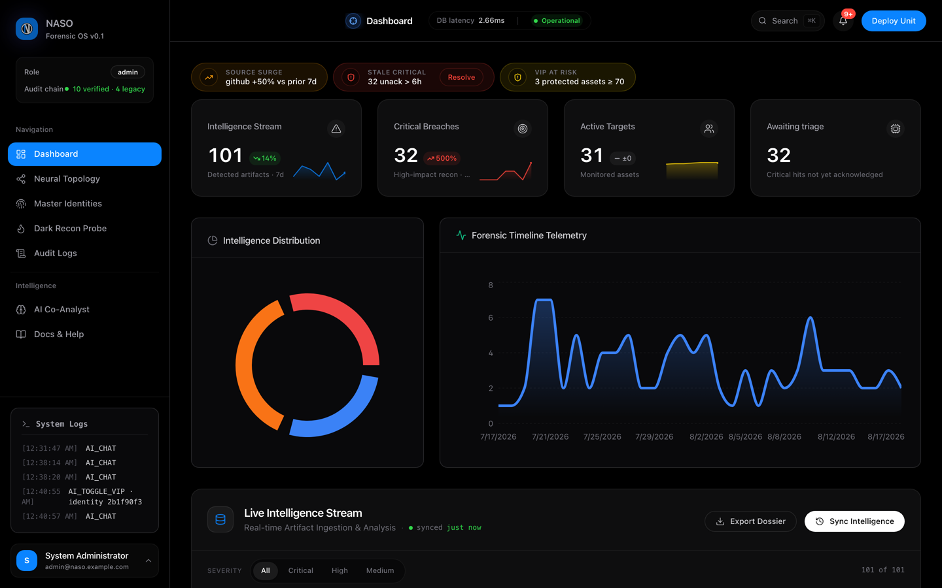942x588 pixels.
Task: Open Docs & Help
Action: click(84, 335)
